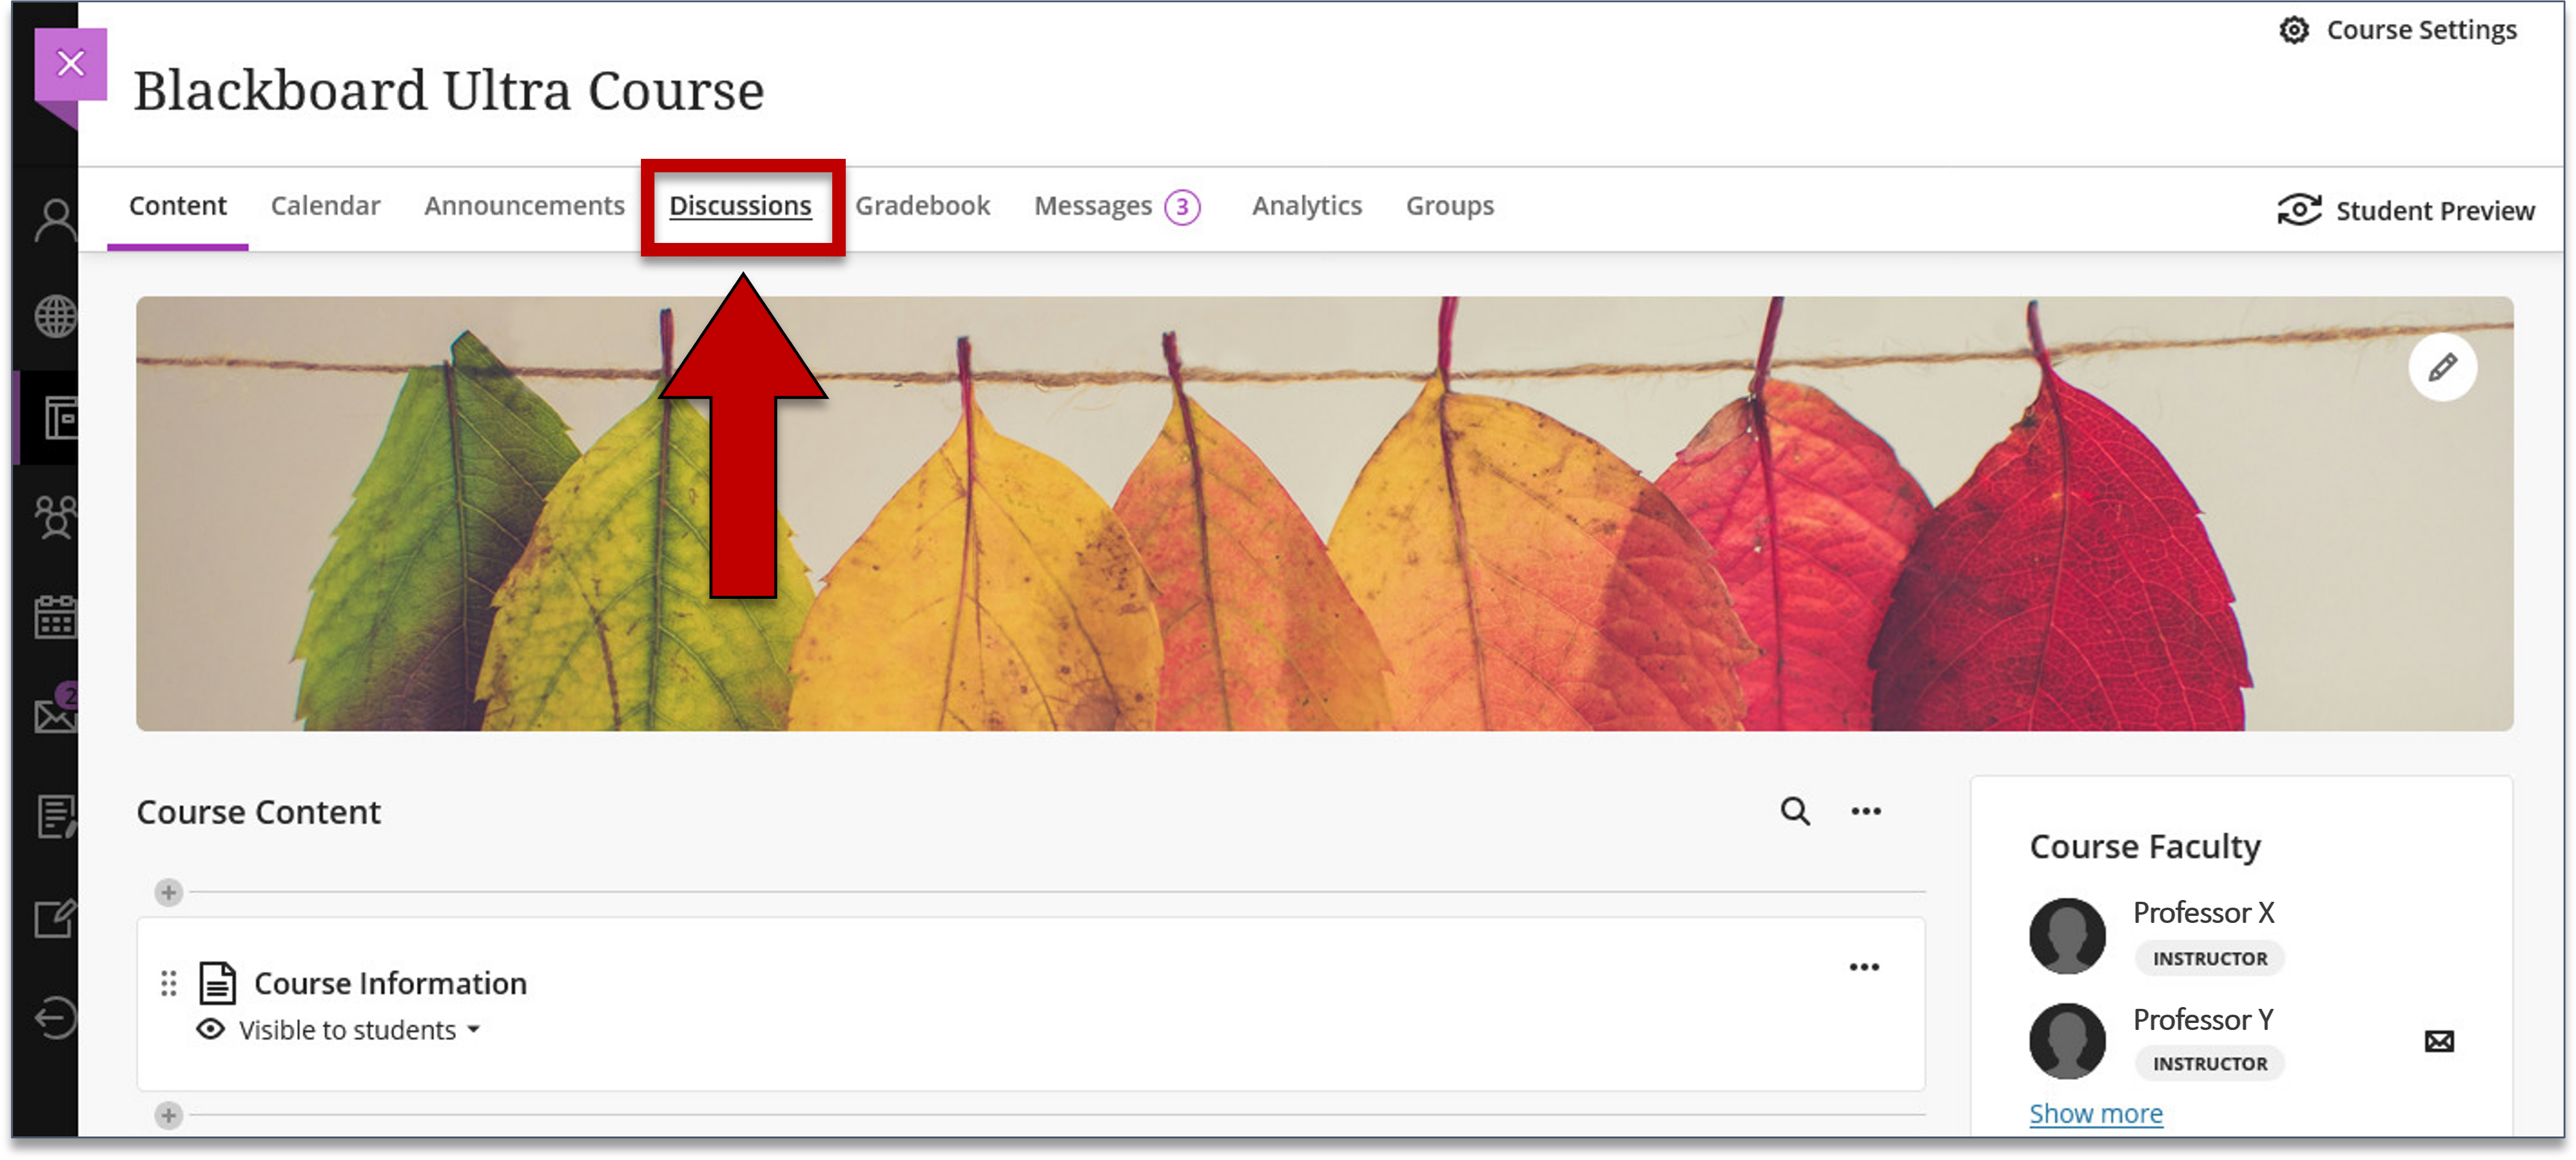Open the Organizations people icon in sidebar
The width and height of the screenshot is (2576, 1160).
point(55,518)
